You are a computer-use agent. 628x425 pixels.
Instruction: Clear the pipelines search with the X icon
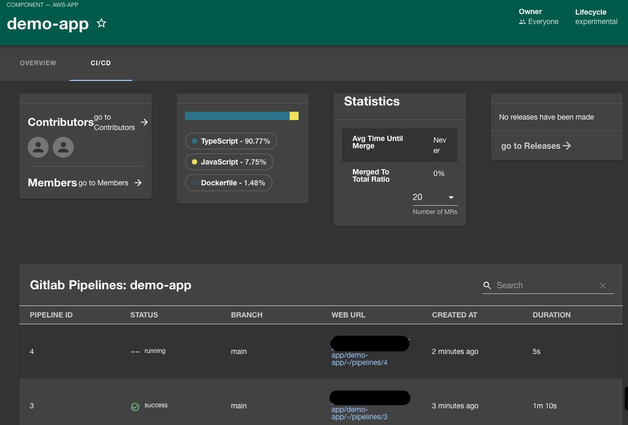(603, 286)
